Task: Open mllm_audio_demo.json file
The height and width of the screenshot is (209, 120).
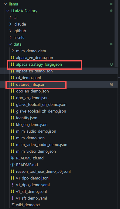Action: 36,131
